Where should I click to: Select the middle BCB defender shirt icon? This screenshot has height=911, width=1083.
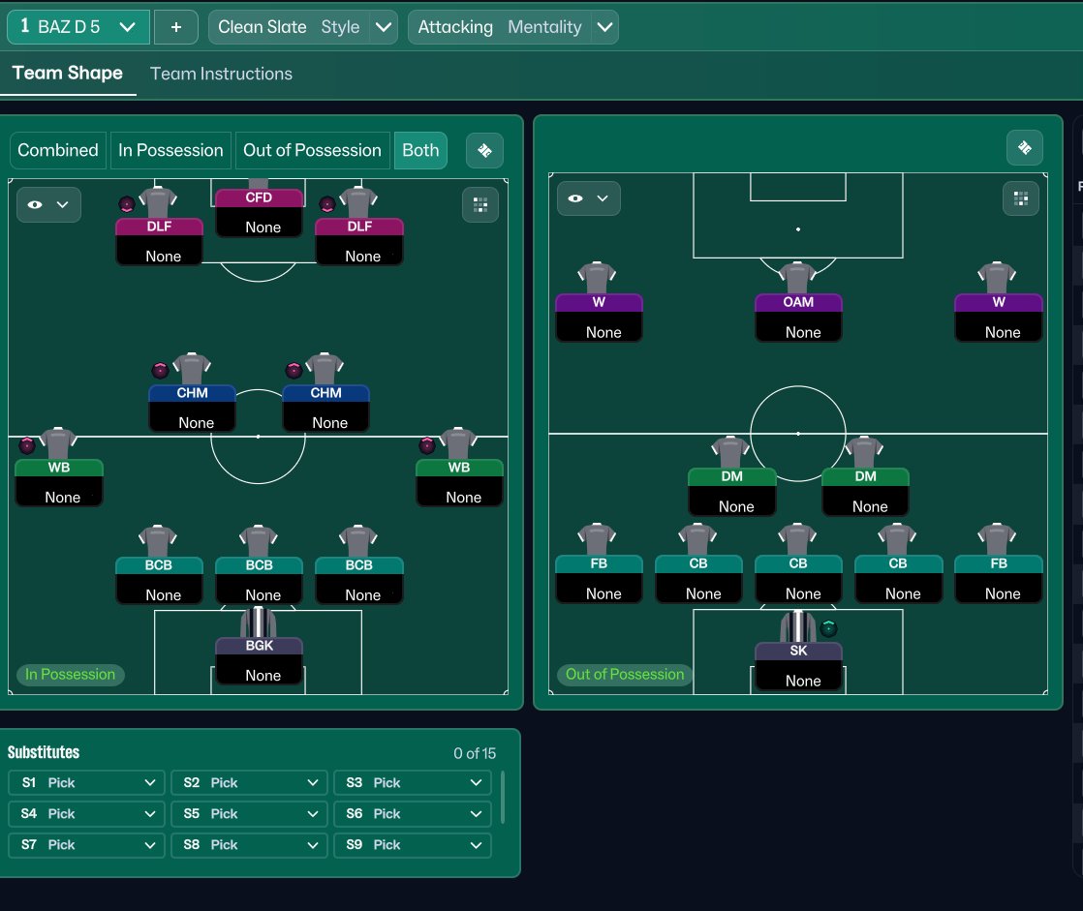(259, 541)
